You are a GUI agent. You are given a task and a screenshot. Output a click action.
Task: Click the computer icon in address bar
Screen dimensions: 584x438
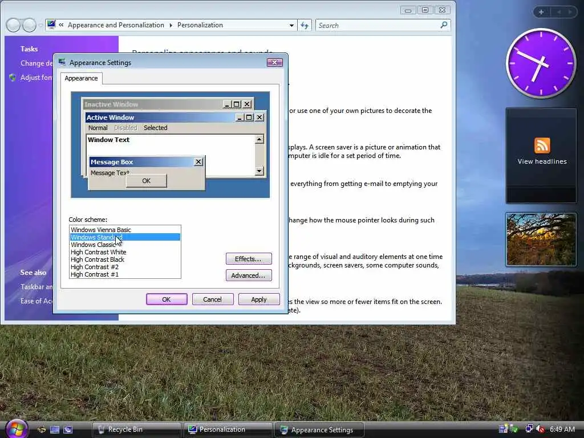coord(51,25)
